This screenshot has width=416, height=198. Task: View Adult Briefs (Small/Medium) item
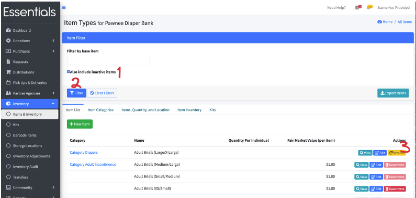point(362,177)
